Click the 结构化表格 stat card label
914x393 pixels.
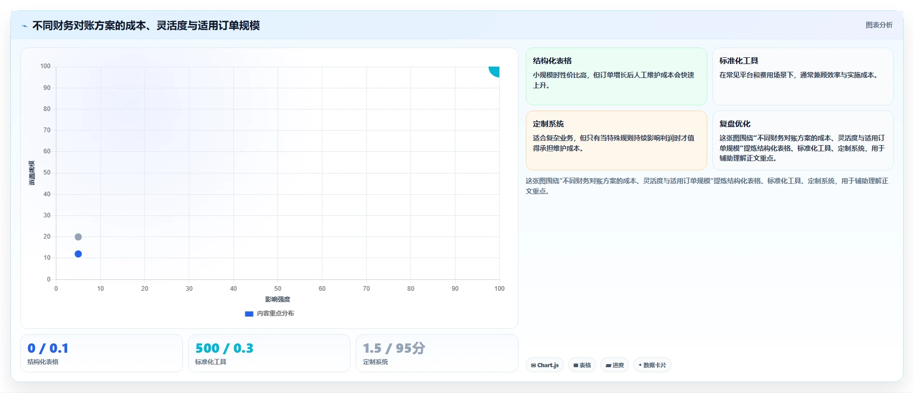[x=43, y=362]
